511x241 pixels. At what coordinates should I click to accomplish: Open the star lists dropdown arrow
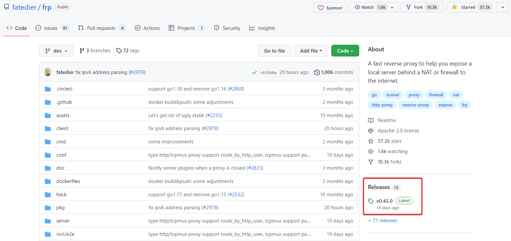(503, 7)
